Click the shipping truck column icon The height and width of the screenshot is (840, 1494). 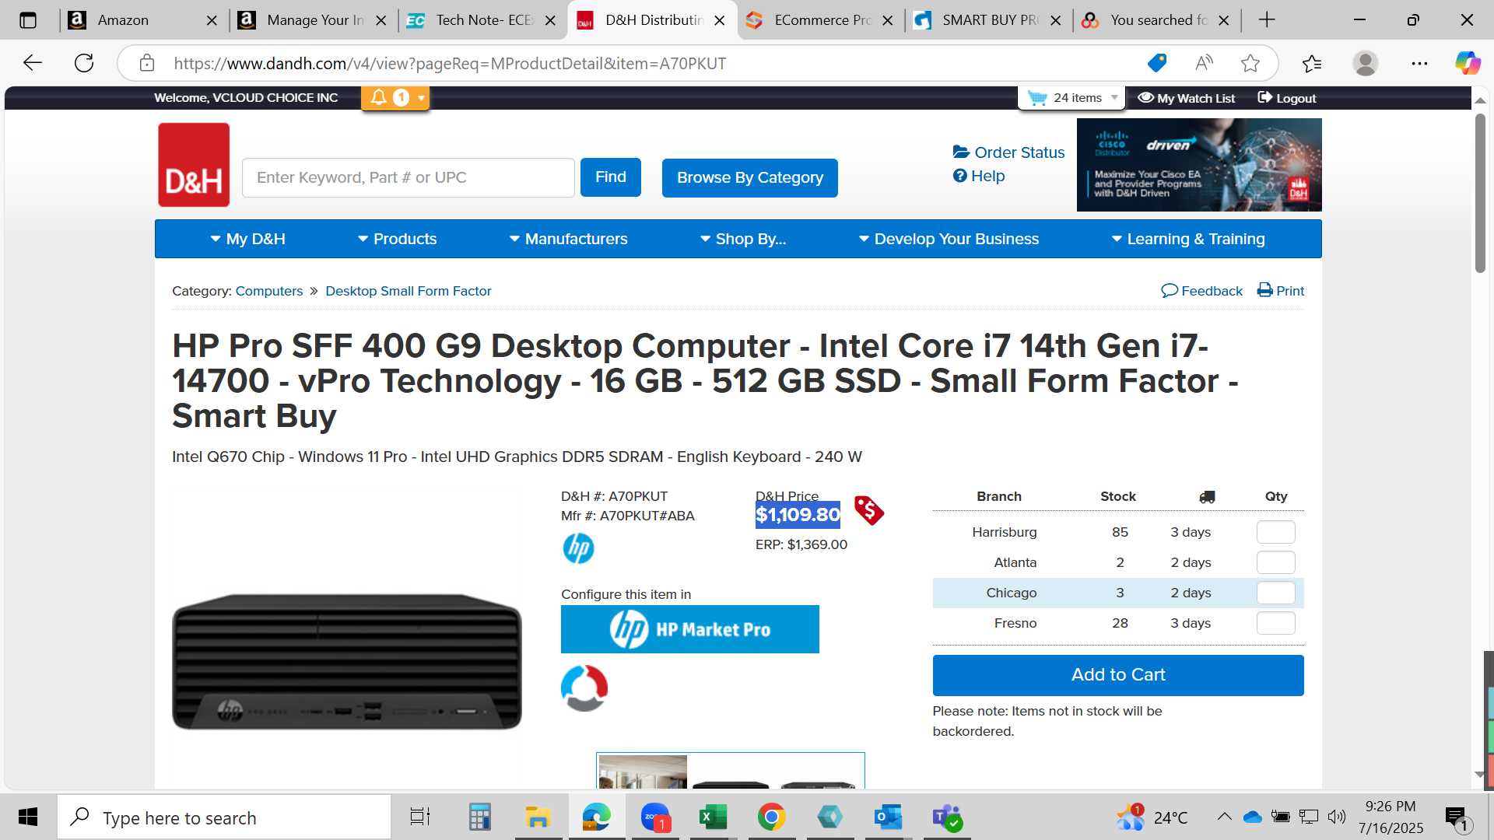pyautogui.click(x=1207, y=497)
